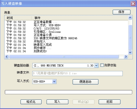137x109 pixels.
Task: Select the C/H/S: 123/255/63 log row
Action: [66, 28]
